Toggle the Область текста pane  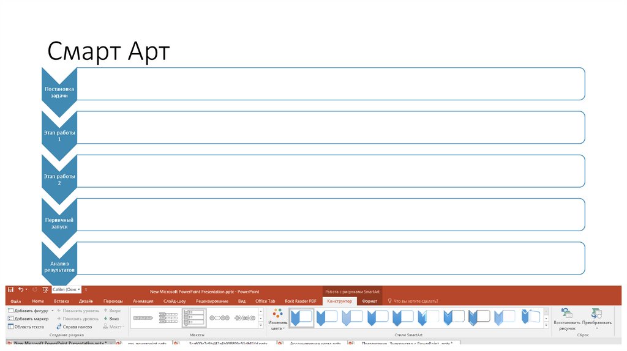tap(26, 327)
